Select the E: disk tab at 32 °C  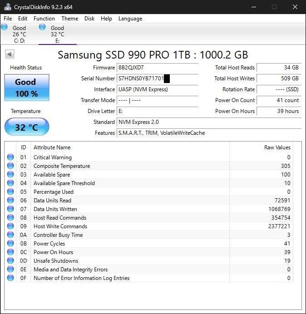point(58,34)
